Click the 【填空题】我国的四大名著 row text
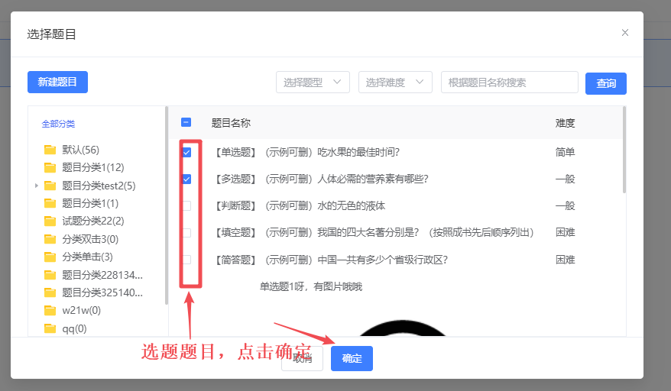This screenshot has height=391, width=671. [373, 233]
